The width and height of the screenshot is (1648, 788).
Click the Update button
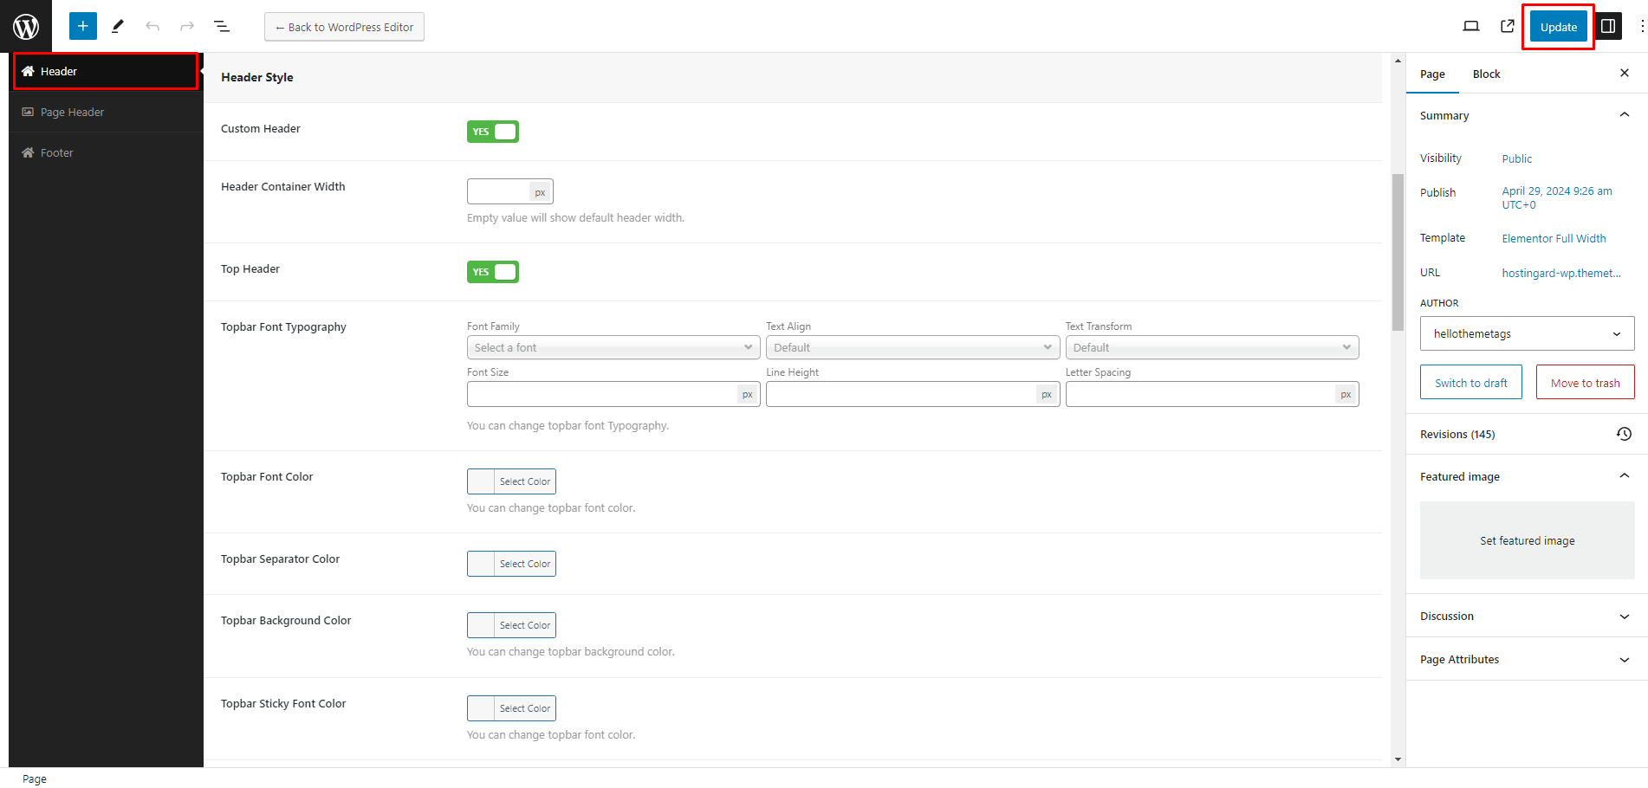(1559, 27)
